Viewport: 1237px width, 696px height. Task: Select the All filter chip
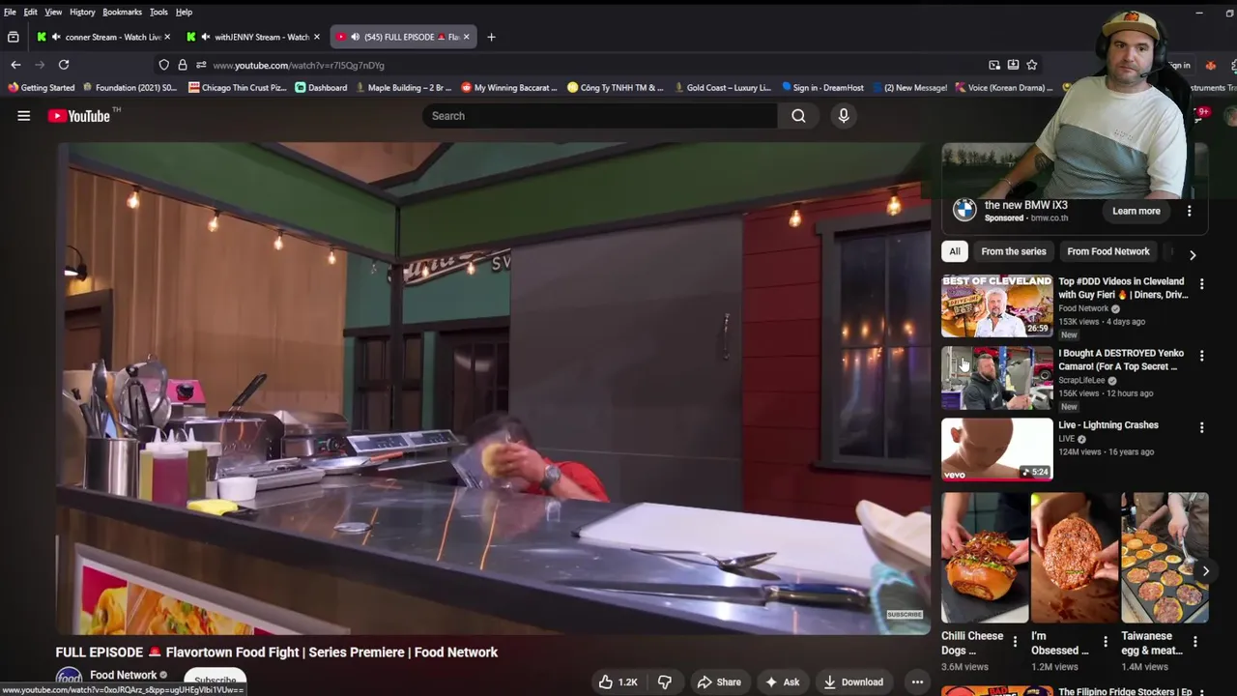pyautogui.click(x=954, y=251)
